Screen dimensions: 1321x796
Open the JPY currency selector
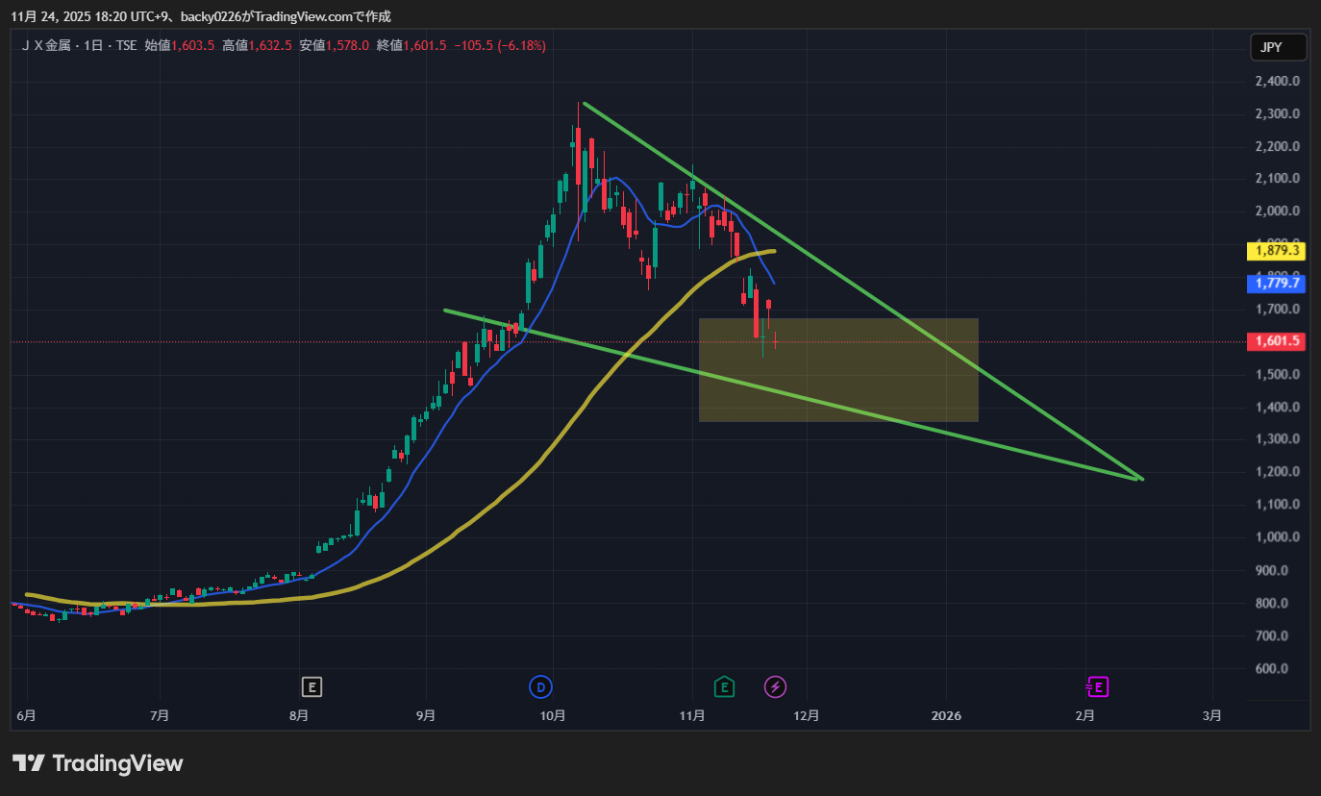click(1278, 46)
